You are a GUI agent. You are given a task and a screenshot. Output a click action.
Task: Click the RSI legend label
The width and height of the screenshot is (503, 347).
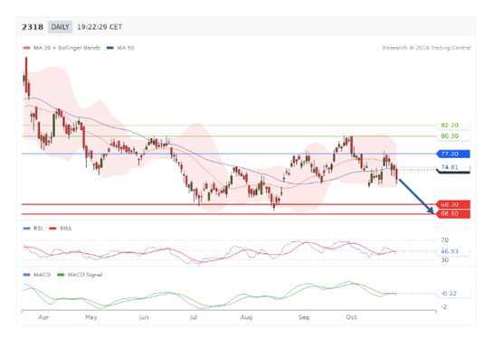[x=38, y=229]
